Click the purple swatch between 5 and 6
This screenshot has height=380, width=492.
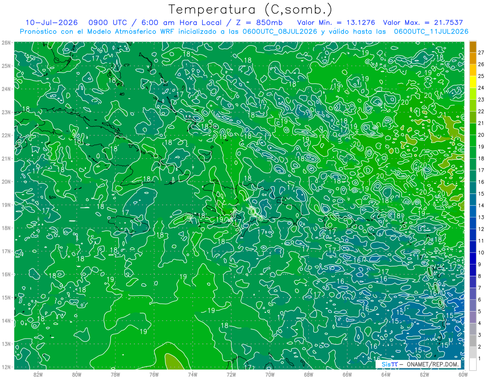(473, 305)
